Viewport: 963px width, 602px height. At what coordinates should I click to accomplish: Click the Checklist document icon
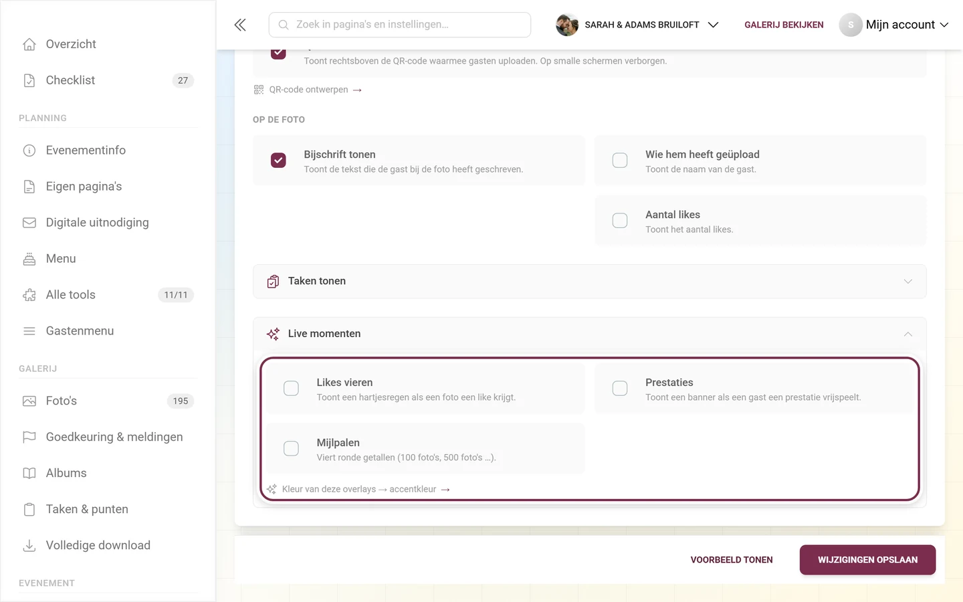click(29, 80)
